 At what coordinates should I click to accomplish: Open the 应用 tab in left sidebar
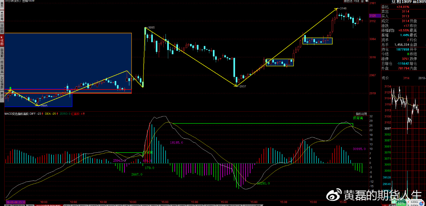pos(2,16)
